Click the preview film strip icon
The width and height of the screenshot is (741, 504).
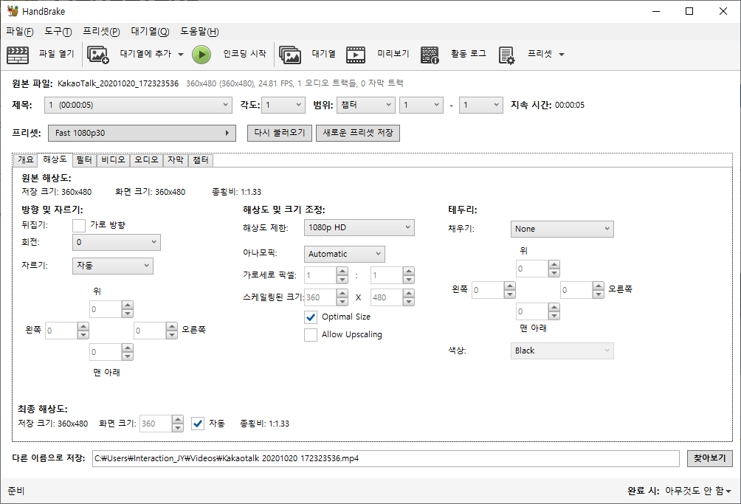coord(356,55)
